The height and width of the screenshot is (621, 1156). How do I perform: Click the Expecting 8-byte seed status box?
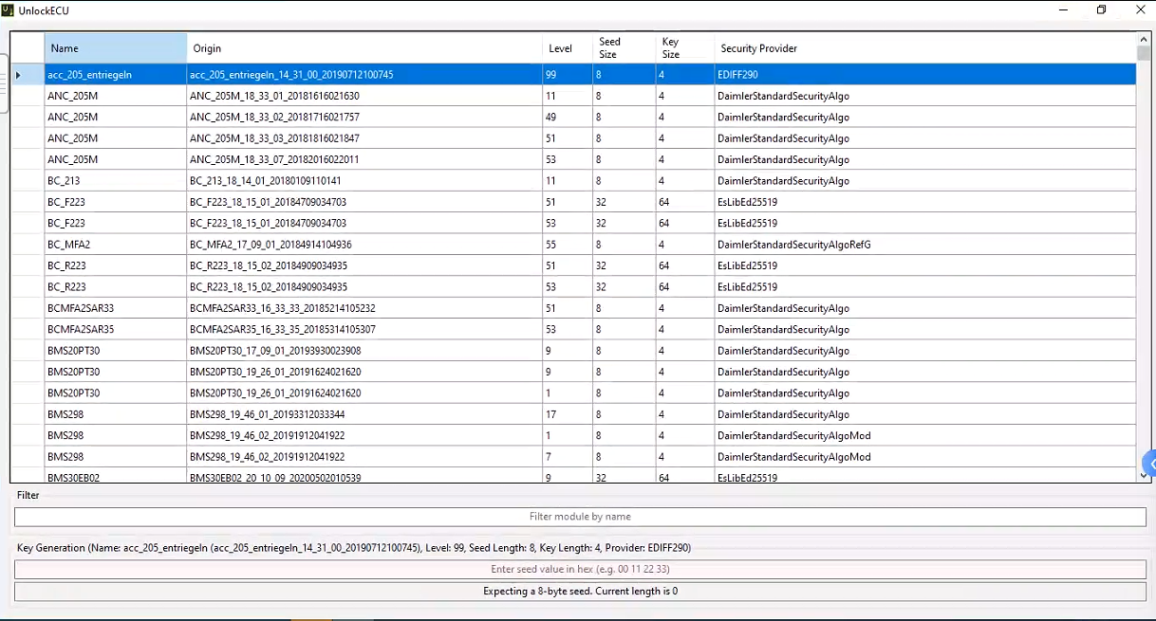tap(580, 592)
